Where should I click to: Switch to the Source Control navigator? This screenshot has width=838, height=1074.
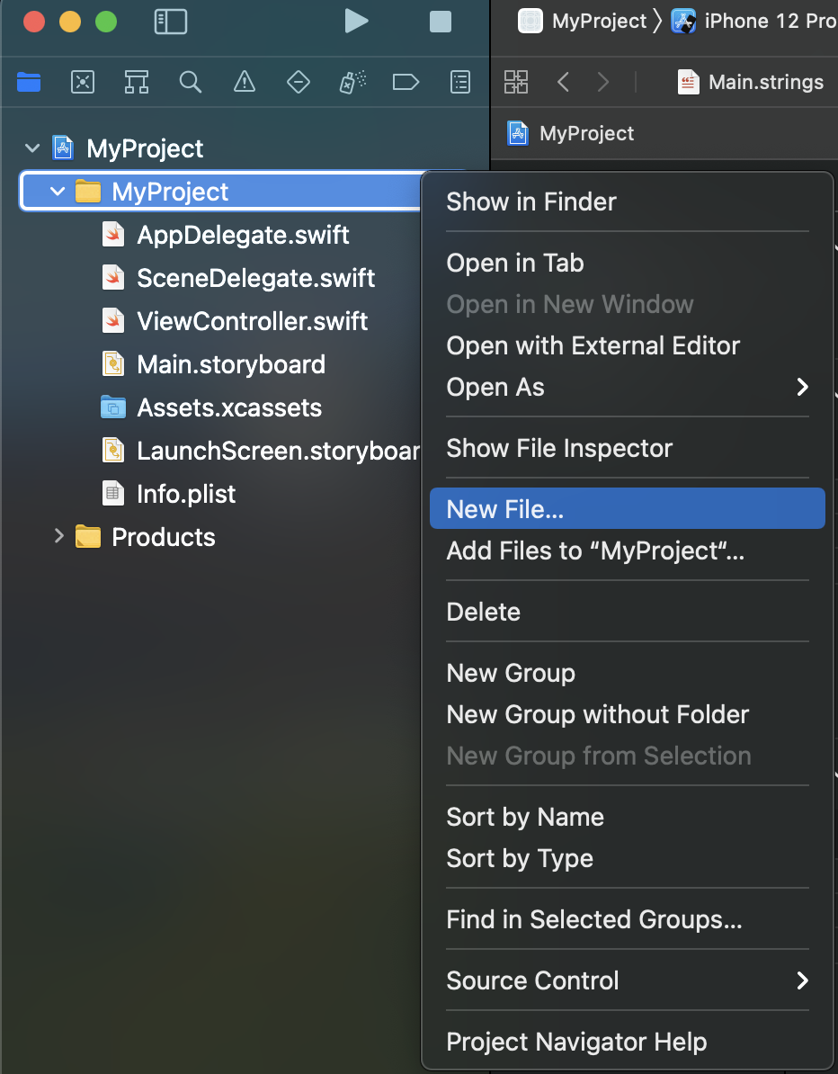(83, 83)
